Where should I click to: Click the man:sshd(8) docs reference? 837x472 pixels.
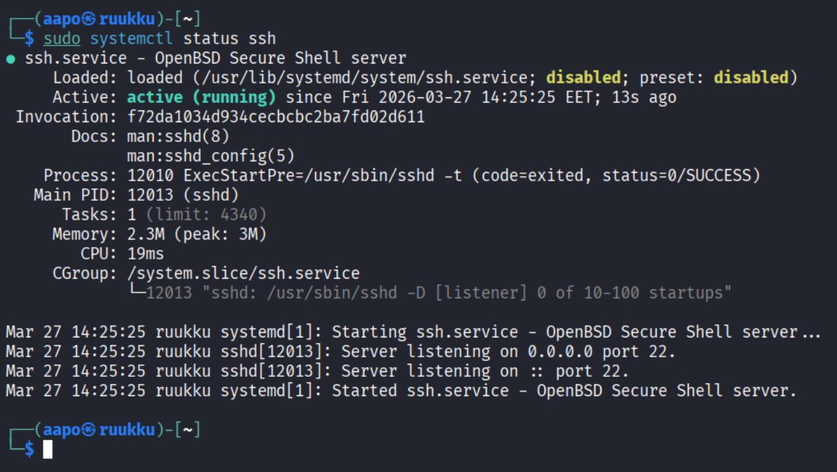[x=178, y=137]
